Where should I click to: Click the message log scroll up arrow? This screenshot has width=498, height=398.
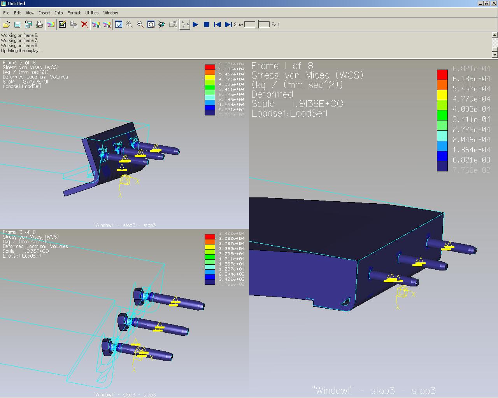[494, 35]
